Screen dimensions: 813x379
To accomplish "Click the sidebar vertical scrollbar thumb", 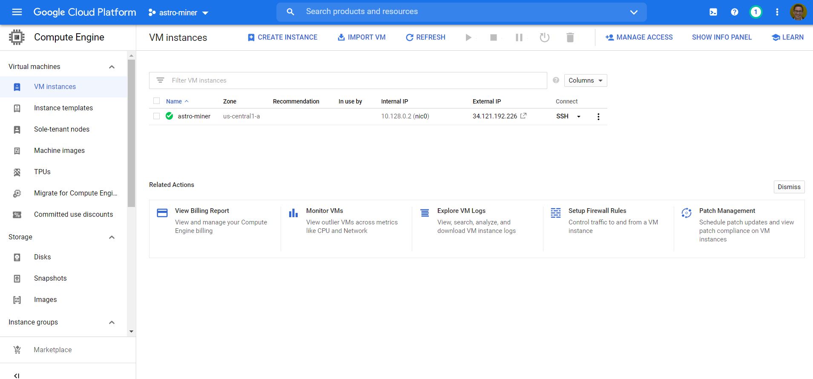I will pyautogui.click(x=131, y=133).
